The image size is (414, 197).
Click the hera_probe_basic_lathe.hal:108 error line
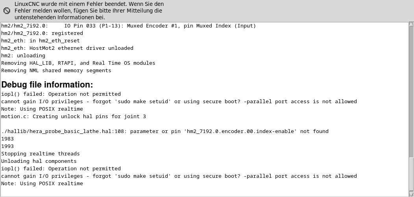[x=165, y=131]
